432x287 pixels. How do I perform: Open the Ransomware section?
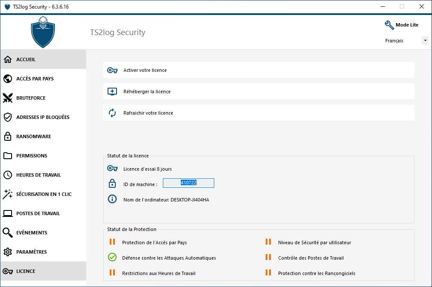point(43,136)
